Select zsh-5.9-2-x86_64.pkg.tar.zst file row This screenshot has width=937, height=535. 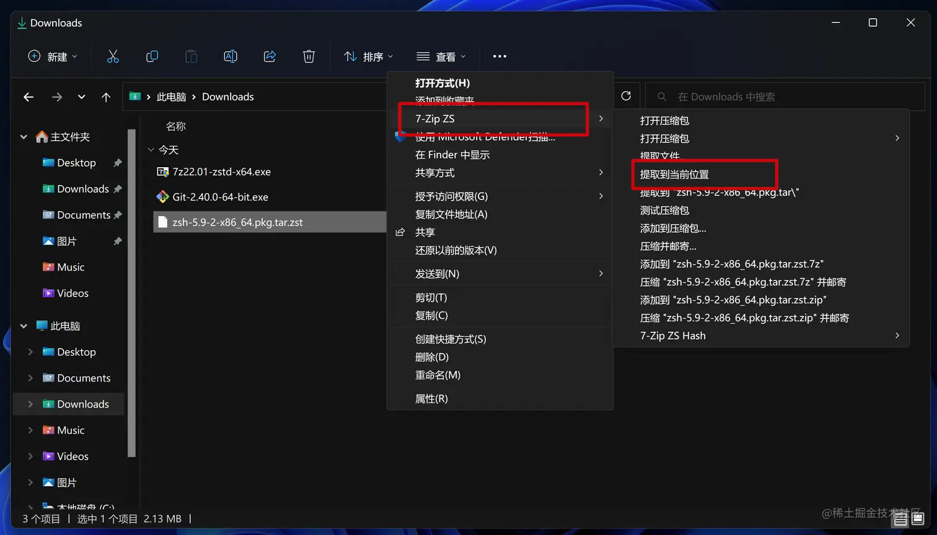click(270, 222)
